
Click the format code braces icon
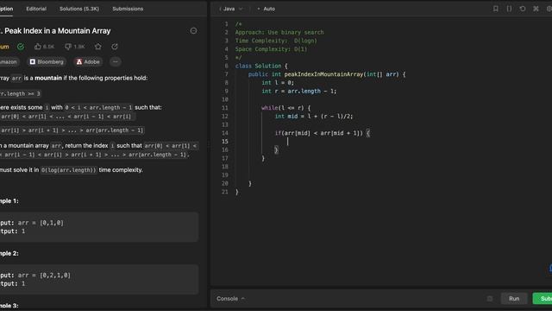509,9
